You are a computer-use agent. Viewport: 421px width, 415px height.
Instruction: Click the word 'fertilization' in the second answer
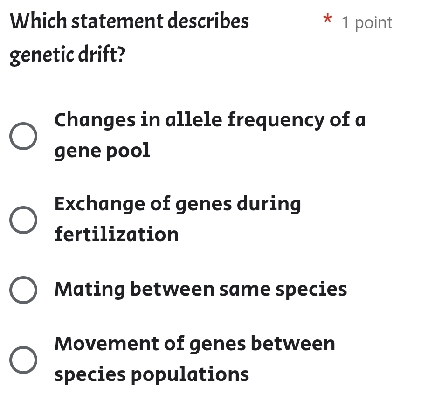(x=116, y=235)
